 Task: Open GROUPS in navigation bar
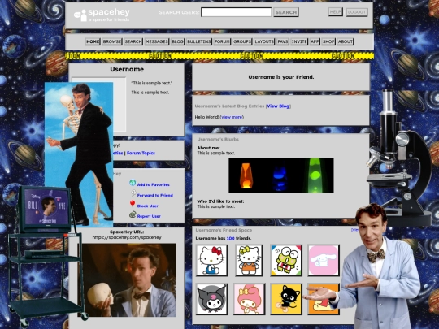[242, 41]
